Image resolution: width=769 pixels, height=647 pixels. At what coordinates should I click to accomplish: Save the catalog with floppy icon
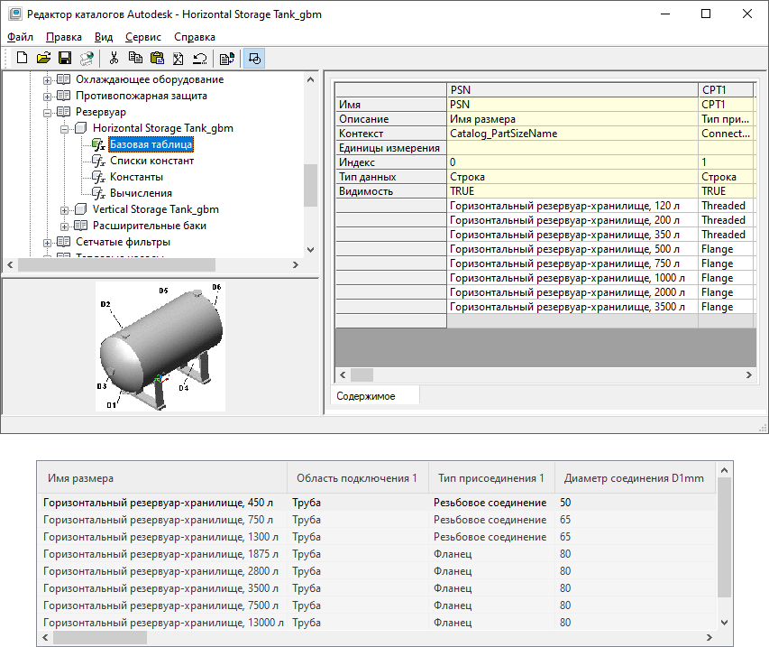(65, 58)
